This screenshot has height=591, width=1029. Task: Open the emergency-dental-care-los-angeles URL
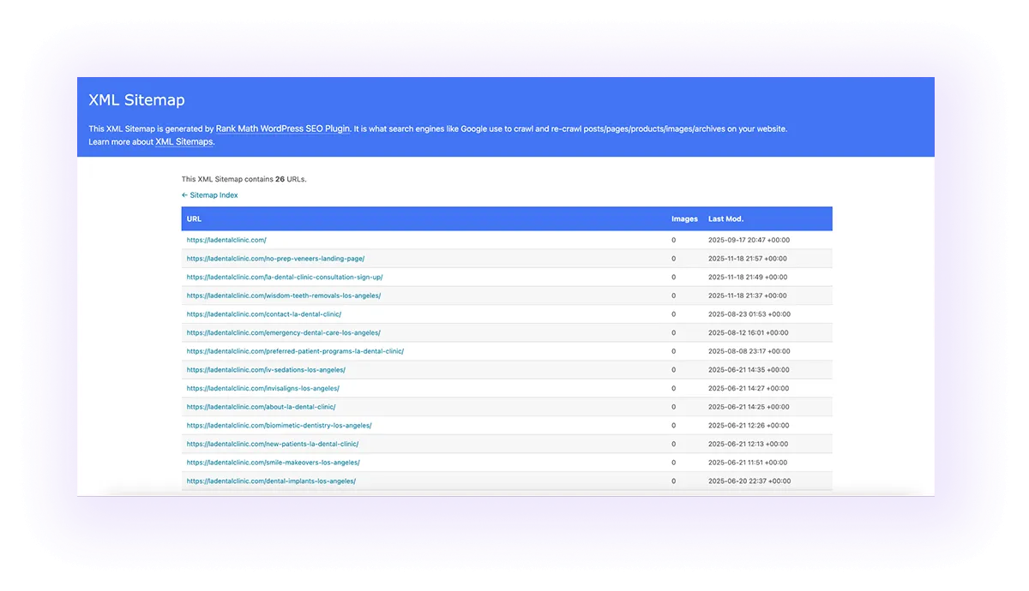(282, 332)
